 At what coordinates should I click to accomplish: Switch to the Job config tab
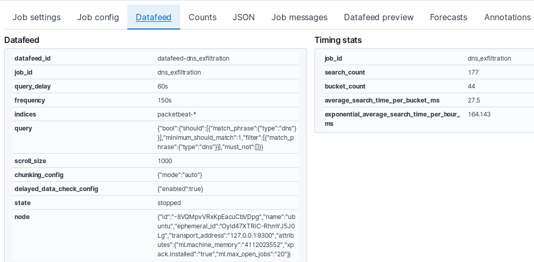(98, 17)
